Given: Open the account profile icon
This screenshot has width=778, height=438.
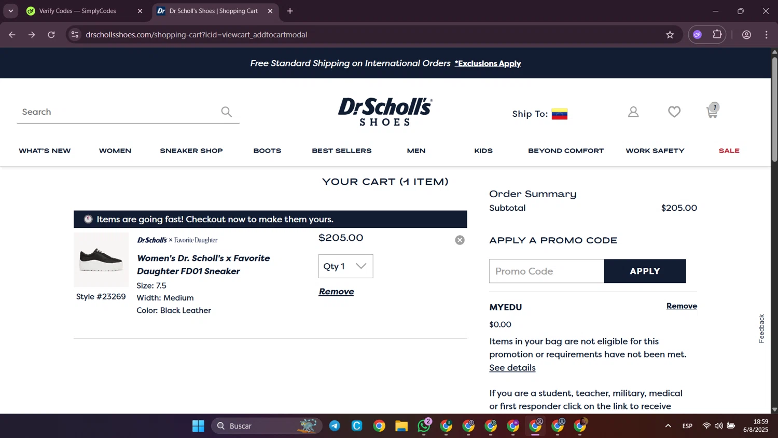Looking at the screenshot, I should (633, 112).
